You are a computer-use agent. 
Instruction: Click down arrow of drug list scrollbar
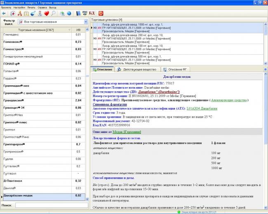click(87, 199)
